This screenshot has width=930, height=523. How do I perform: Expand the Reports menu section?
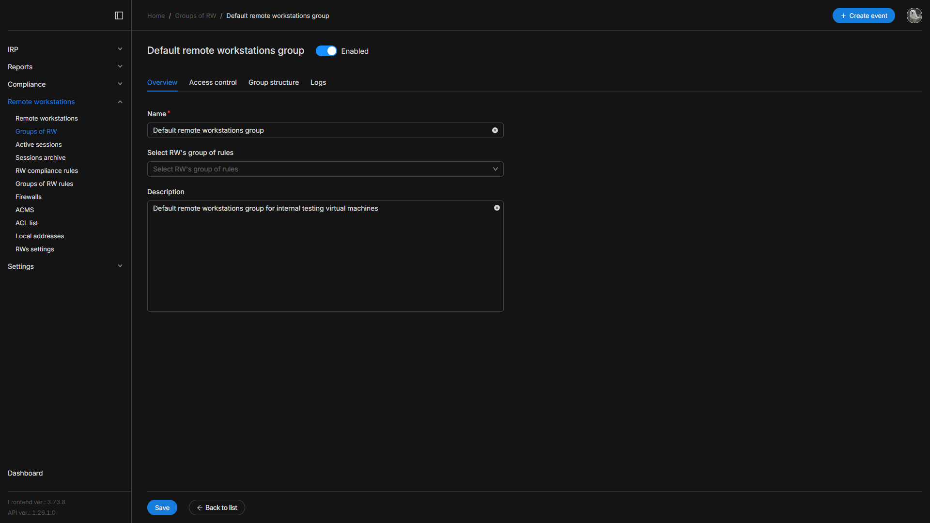65,67
